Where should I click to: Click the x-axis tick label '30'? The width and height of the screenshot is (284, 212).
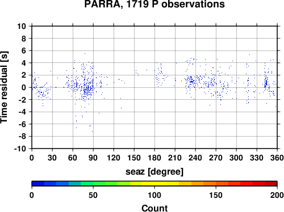point(52,158)
